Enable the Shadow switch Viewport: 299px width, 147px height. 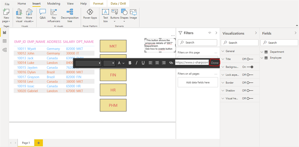coord(250,91)
